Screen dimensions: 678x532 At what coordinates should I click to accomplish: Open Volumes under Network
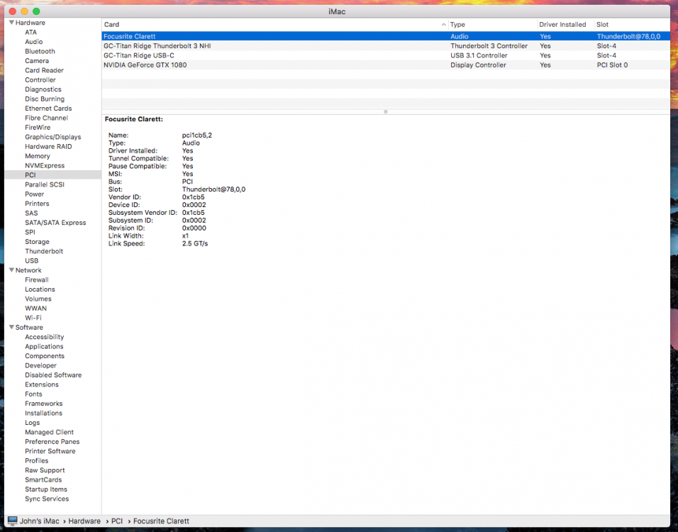[x=38, y=299]
